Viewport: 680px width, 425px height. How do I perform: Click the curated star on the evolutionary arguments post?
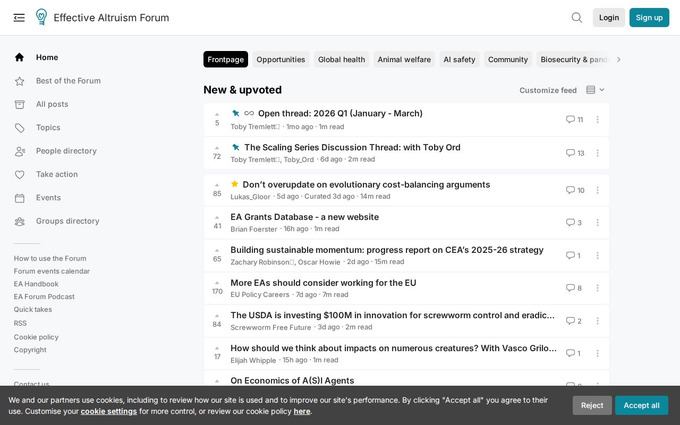click(235, 184)
